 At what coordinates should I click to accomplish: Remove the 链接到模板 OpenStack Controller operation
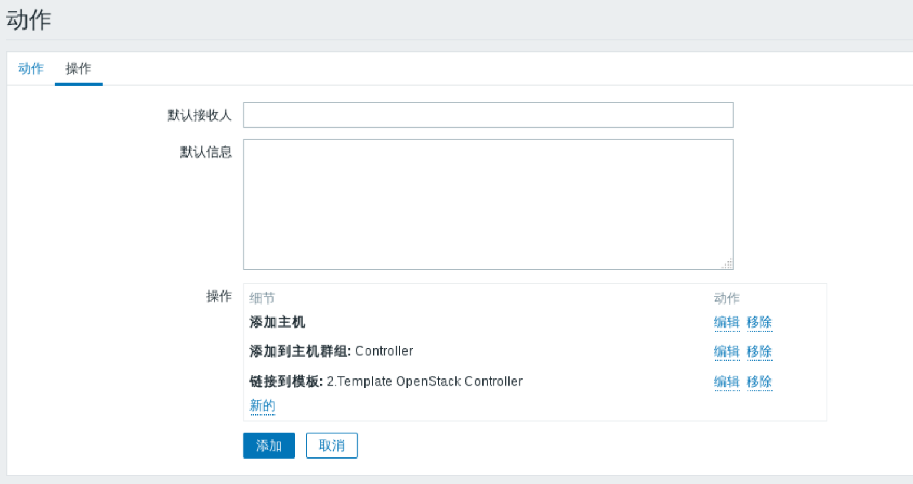(759, 382)
